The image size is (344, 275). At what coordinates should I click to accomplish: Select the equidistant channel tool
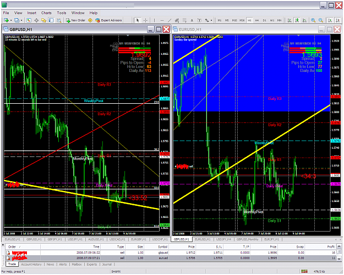(177, 20)
